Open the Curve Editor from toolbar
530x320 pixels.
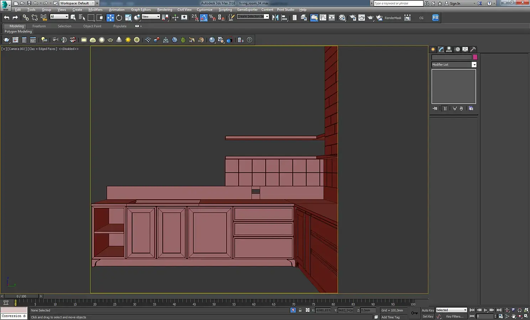coord(323,17)
